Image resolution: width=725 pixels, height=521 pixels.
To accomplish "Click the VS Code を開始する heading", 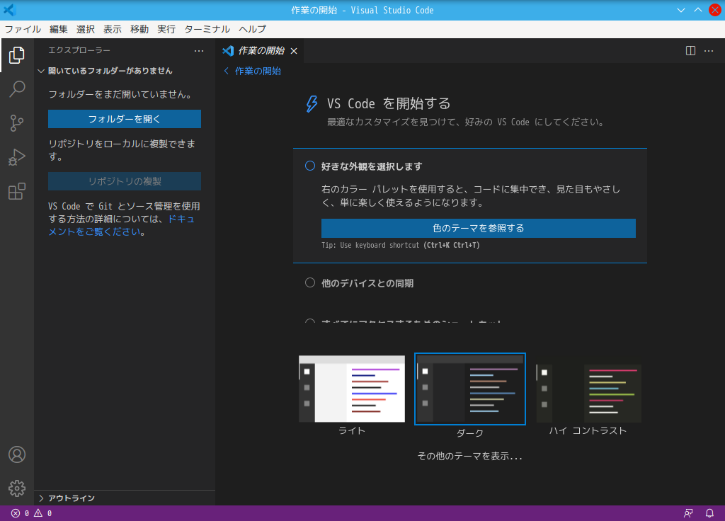I will (x=389, y=103).
